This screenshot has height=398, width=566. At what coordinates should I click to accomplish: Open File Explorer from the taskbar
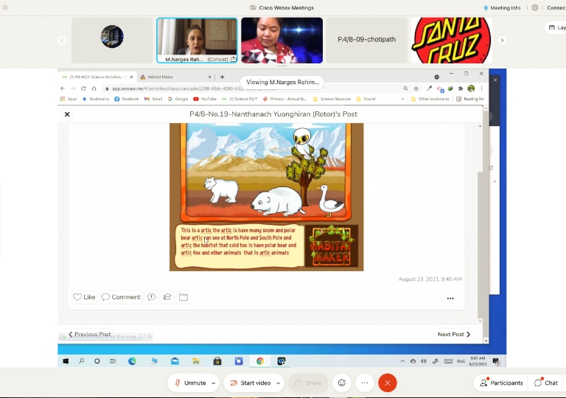[196, 361]
